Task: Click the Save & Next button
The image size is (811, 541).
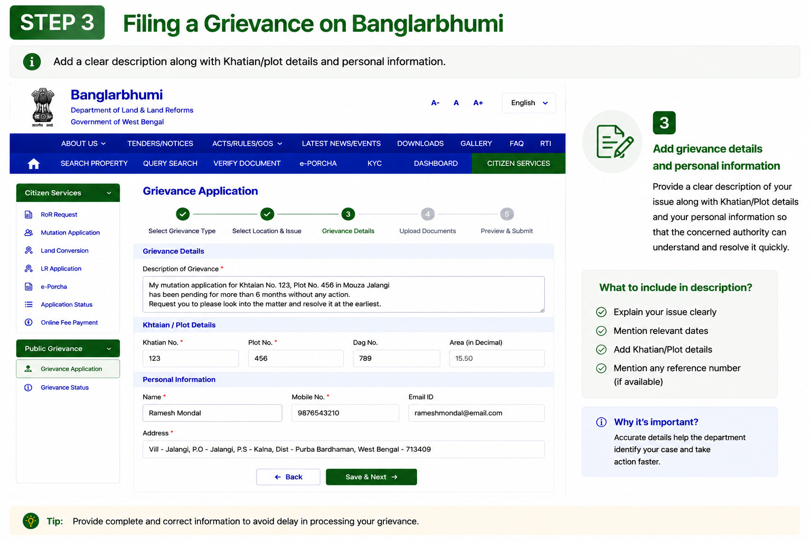Action: (371, 477)
